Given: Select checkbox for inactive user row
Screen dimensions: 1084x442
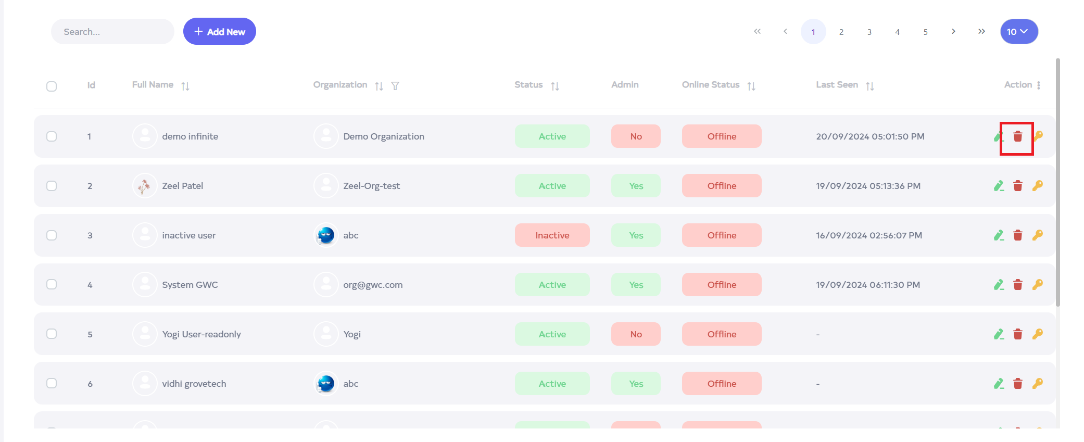Looking at the screenshot, I should click(52, 235).
